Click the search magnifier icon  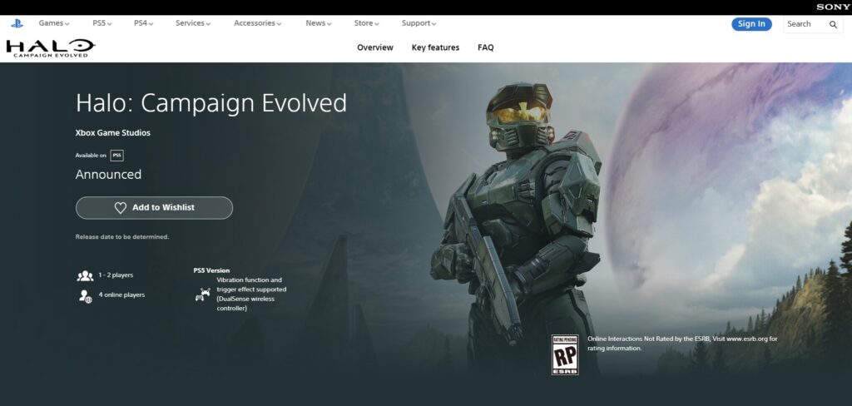[833, 25]
